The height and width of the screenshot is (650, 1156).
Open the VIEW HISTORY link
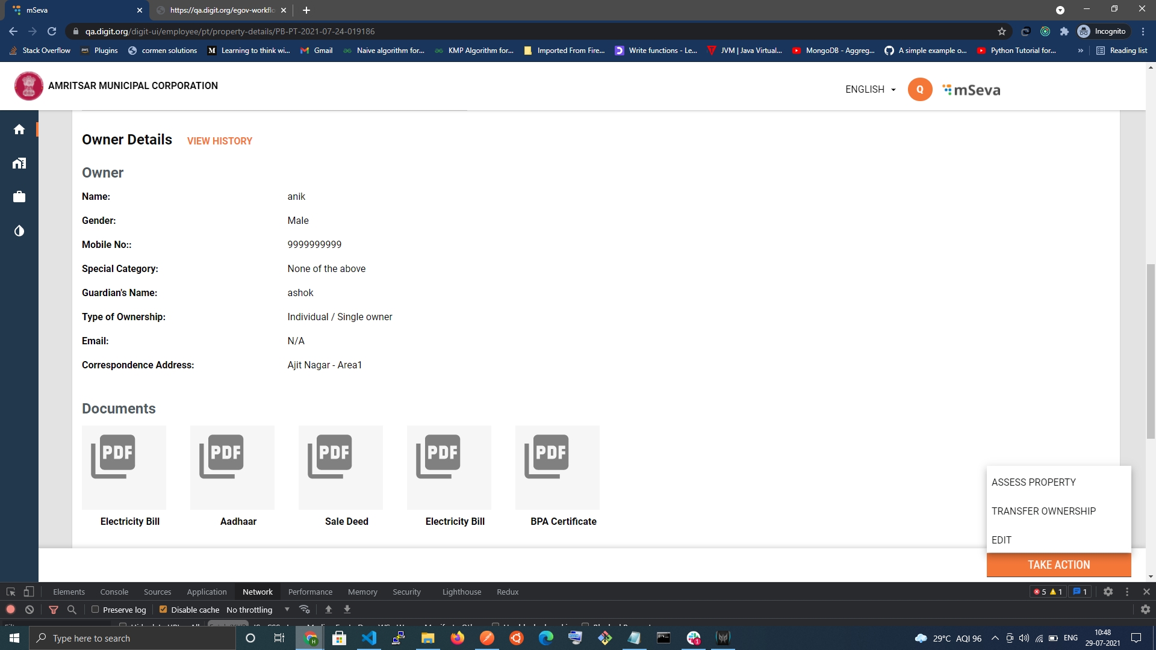[x=219, y=141]
